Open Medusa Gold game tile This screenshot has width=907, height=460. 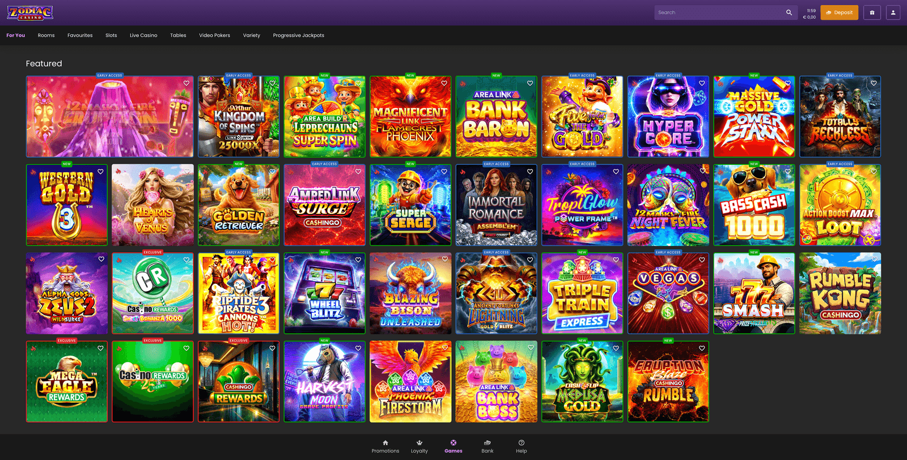582,382
